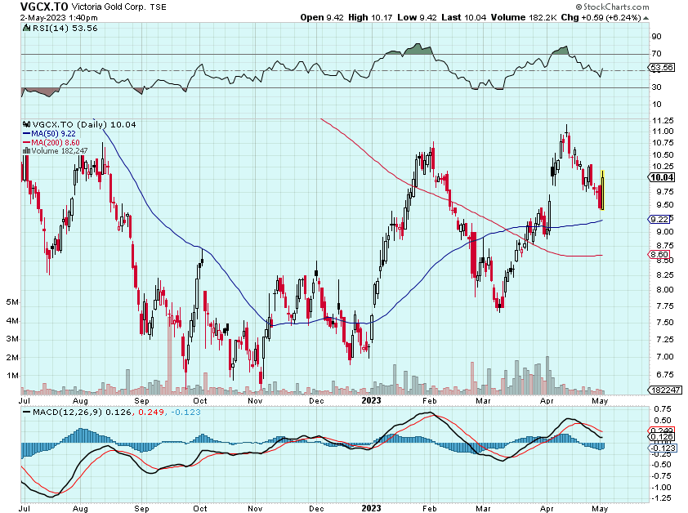Click the 2023 label under the price chart
The height and width of the screenshot is (513, 688).
coord(371,400)
